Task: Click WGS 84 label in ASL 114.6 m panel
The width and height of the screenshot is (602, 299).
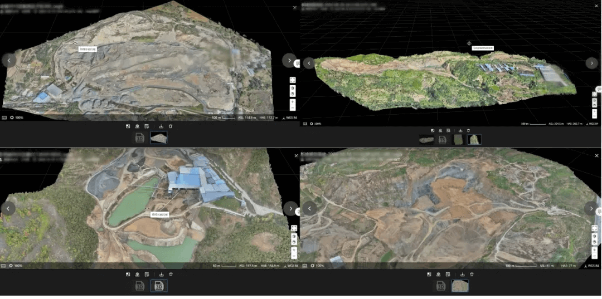Action: click(x=290, y=117)
